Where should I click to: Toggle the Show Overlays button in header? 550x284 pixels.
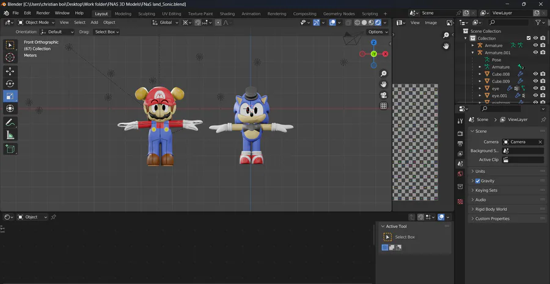coord(332,23)
